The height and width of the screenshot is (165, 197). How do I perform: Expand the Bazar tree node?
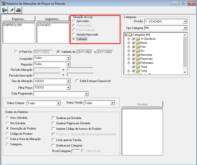(128, 43)
